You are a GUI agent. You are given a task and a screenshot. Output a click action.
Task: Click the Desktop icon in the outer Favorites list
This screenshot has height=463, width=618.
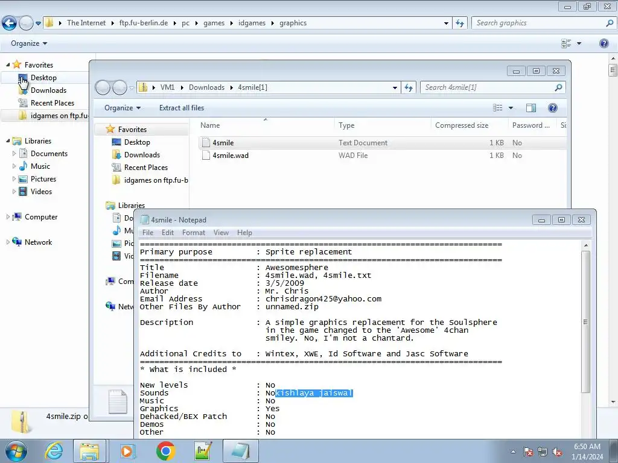point(23,78)
